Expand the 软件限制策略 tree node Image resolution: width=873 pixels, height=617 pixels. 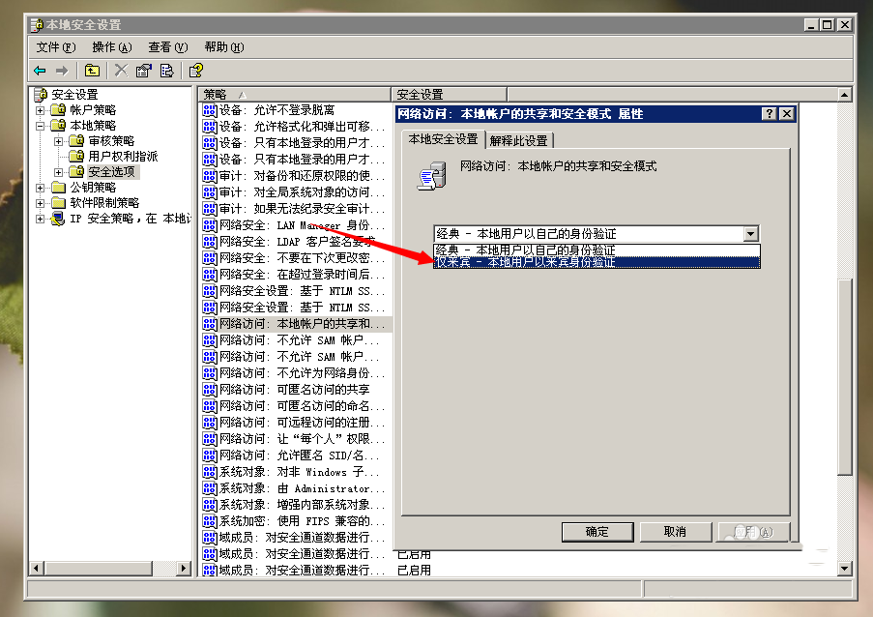point(40,203)
